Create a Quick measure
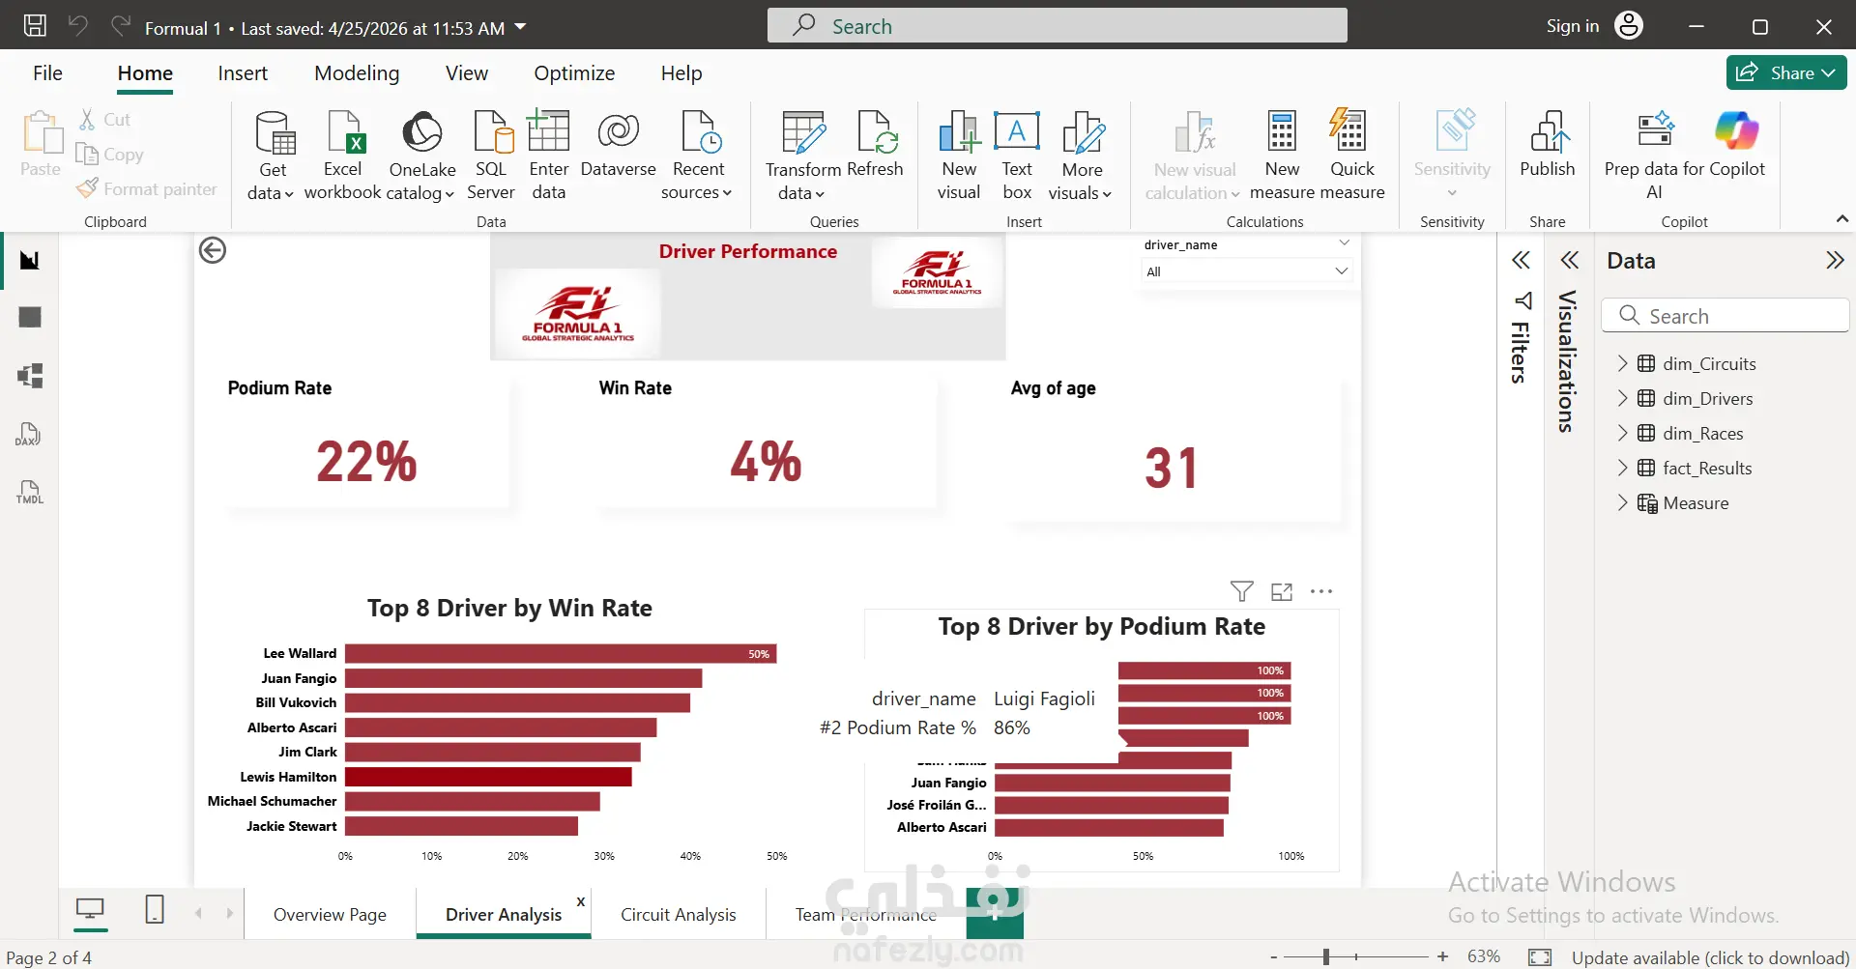Viewport: 1856px width, 969px height. 1351,155
